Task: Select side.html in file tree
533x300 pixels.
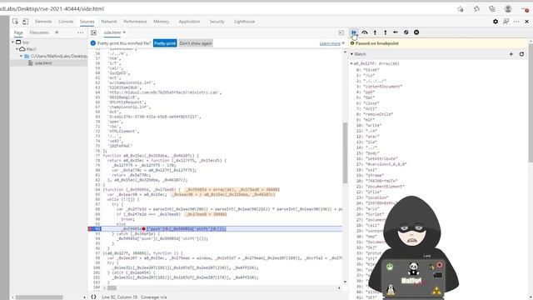Action: 43,63
